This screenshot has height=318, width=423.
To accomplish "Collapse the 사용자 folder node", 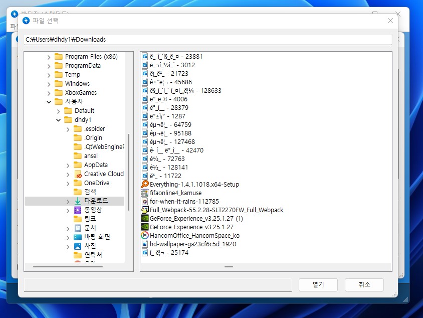I will [x=49, y=102].
